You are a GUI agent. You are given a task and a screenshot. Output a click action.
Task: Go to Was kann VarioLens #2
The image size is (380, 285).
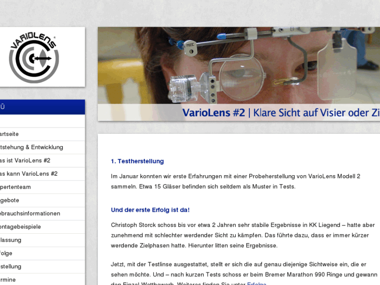(x=42, y=174)
